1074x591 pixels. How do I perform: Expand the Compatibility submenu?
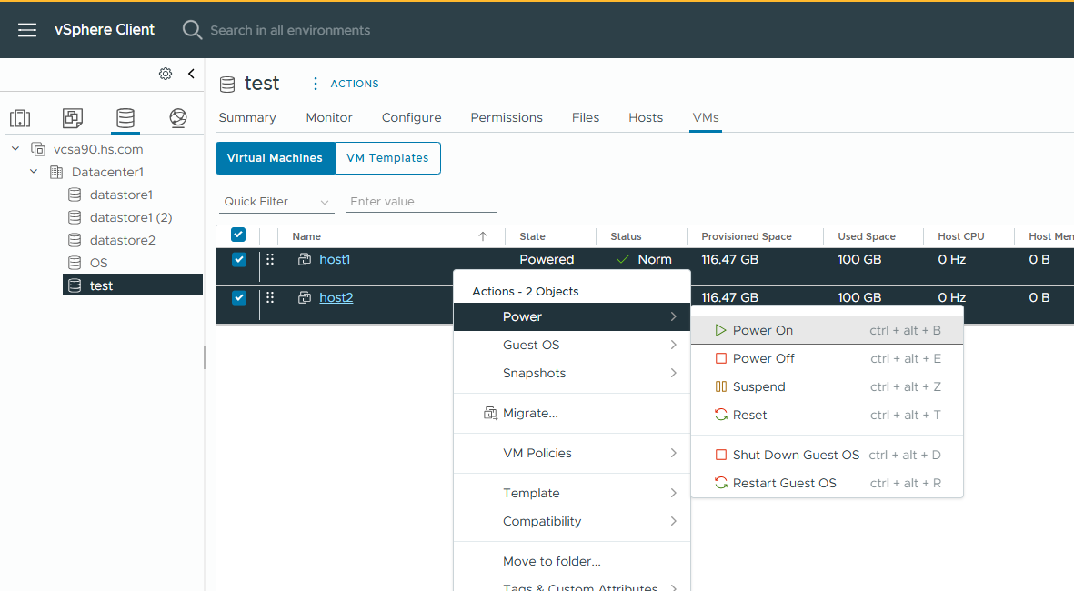click(x=572, y=521)
